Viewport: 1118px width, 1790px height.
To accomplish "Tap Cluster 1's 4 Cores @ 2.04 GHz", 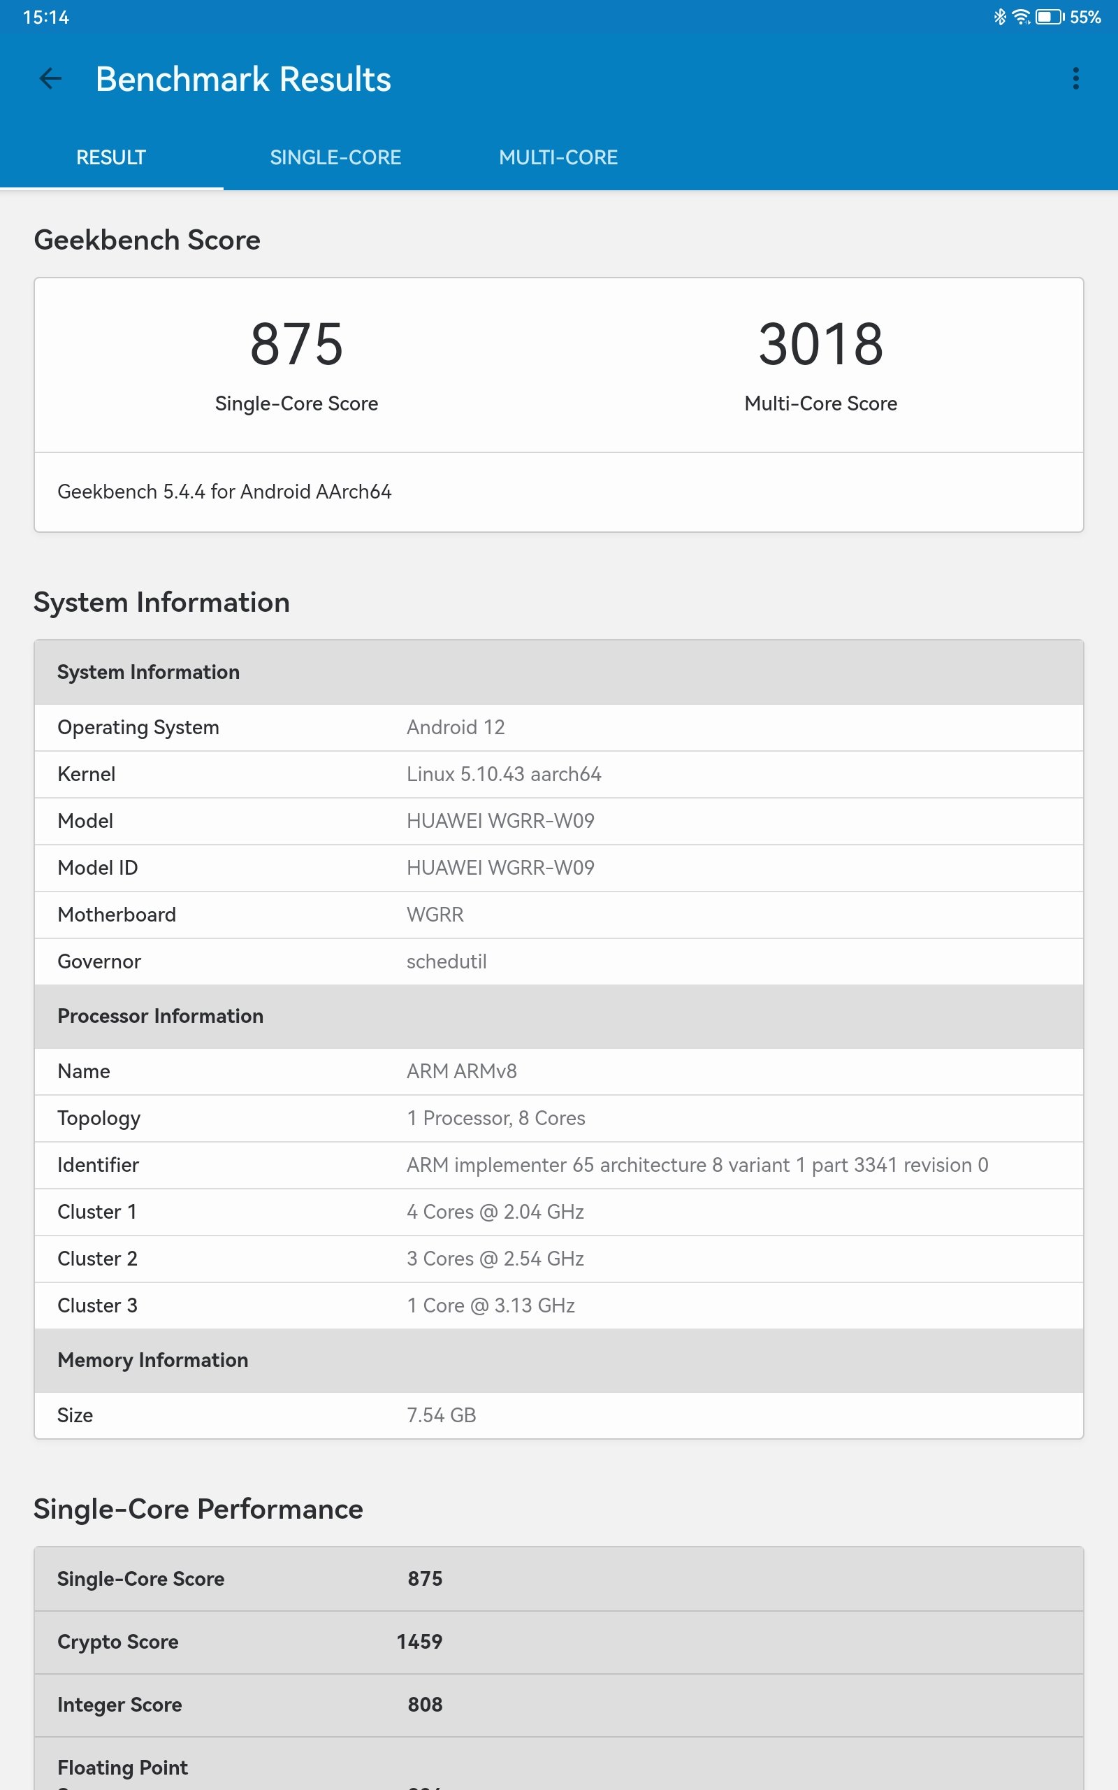I will [x=495, y=1212].
